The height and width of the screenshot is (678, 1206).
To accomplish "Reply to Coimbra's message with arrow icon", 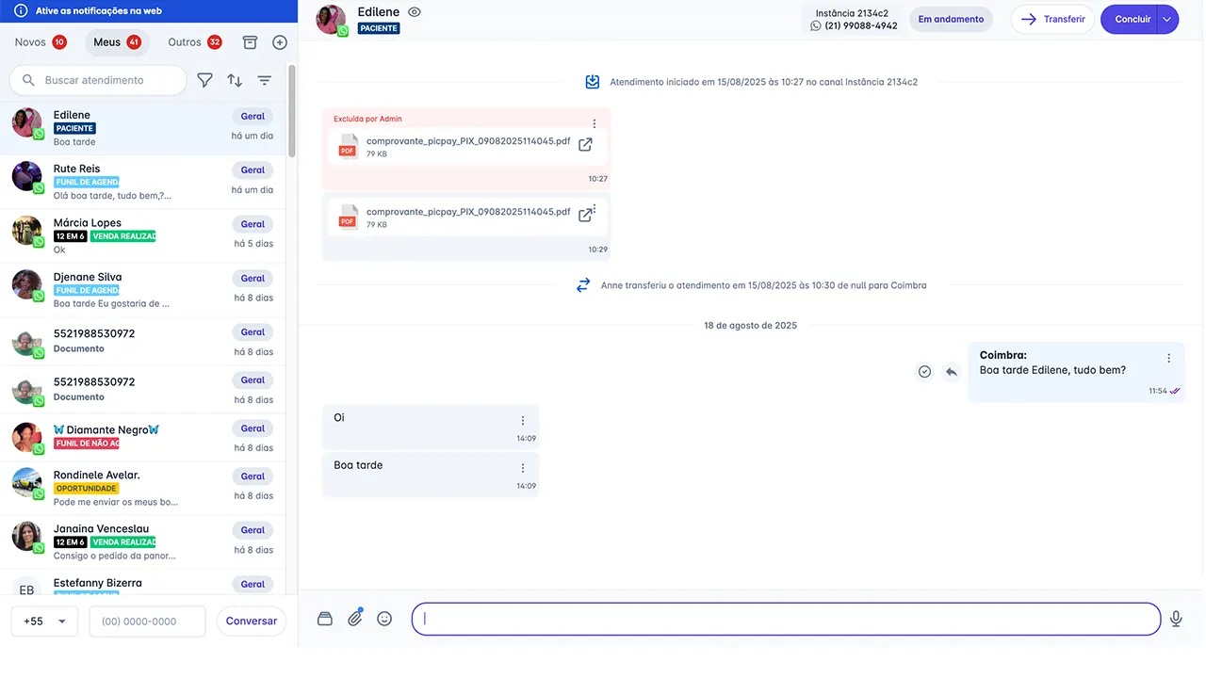I will point(952,372).
